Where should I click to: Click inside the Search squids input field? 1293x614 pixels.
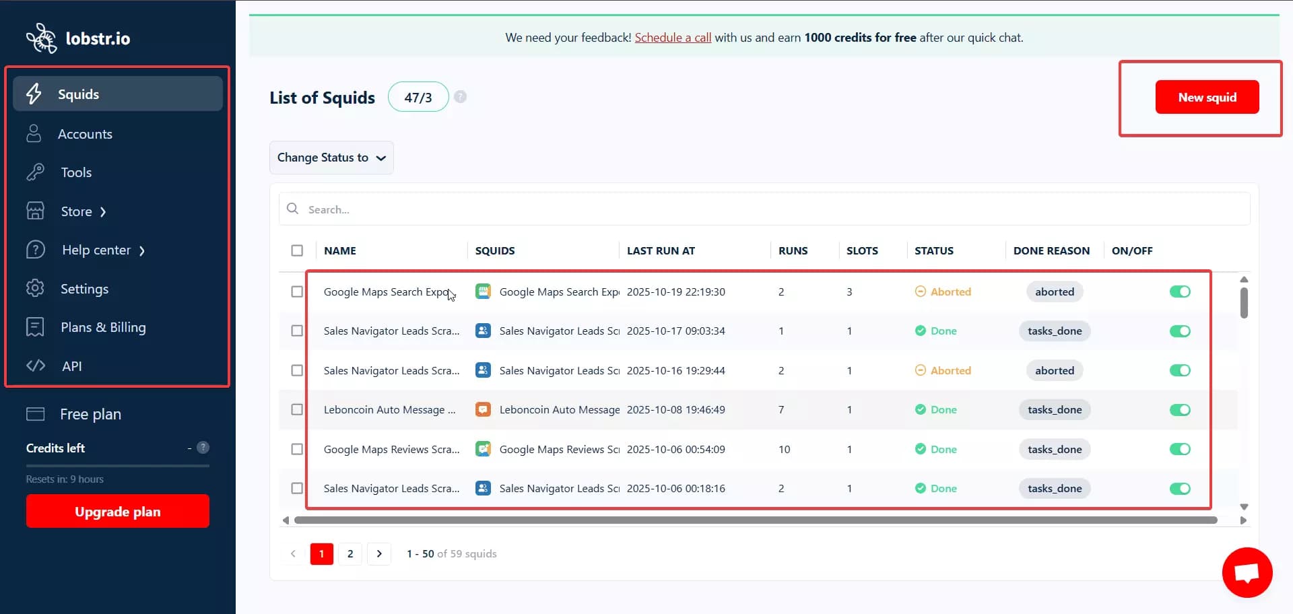click(471, 209)
